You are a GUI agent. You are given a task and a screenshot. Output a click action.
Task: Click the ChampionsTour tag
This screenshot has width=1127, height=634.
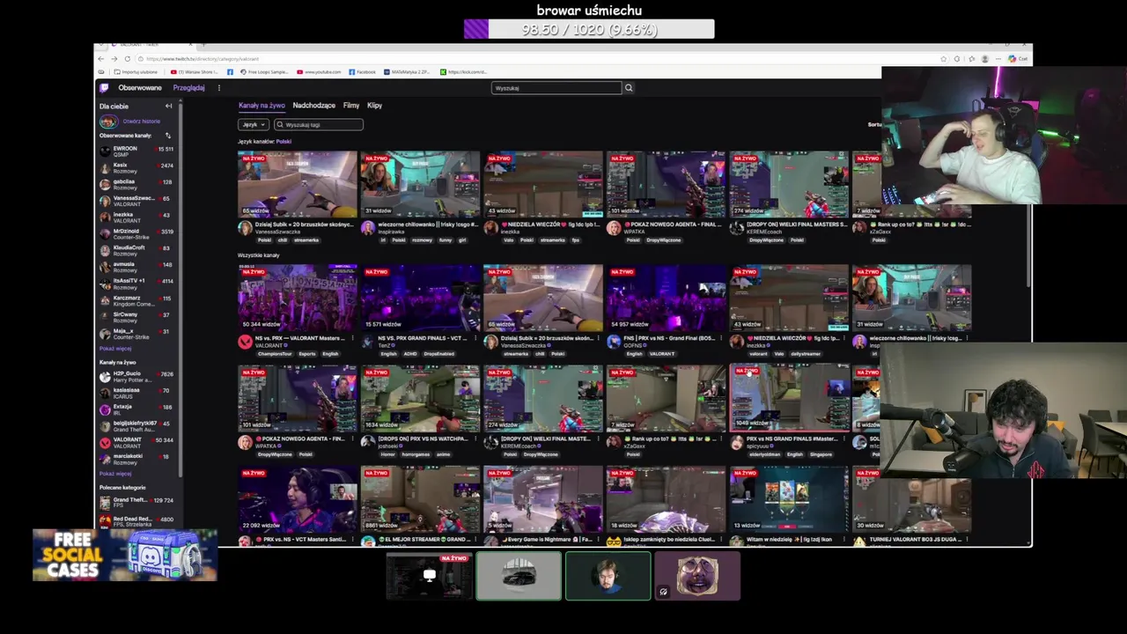[x=273, y=354]
